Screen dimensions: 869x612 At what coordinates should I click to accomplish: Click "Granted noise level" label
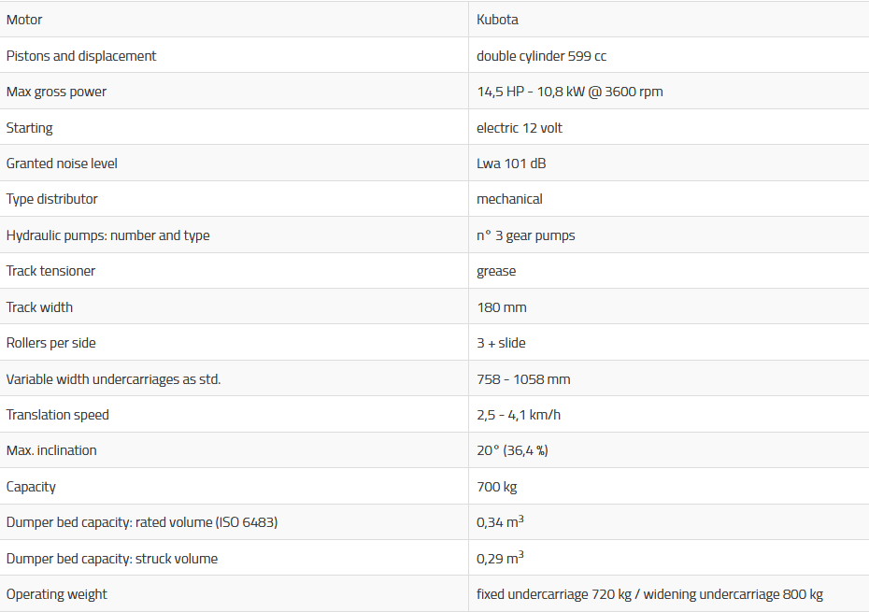pyautogui.click(x=62, y=164)
